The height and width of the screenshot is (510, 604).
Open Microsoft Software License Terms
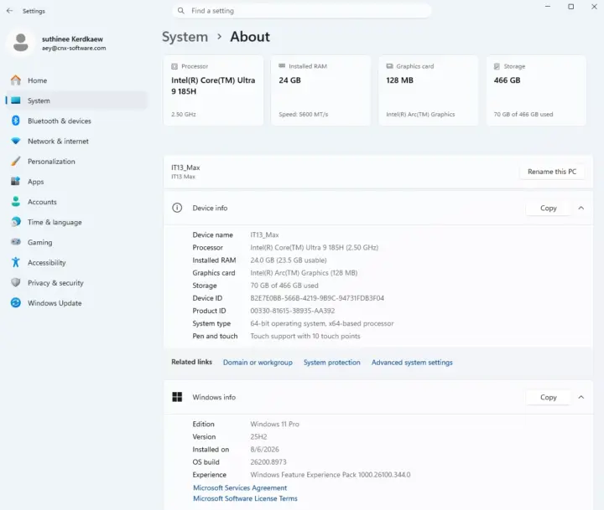click(245, 498)
